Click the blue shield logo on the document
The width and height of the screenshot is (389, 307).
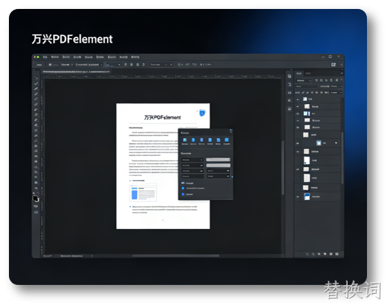point(202,113)
